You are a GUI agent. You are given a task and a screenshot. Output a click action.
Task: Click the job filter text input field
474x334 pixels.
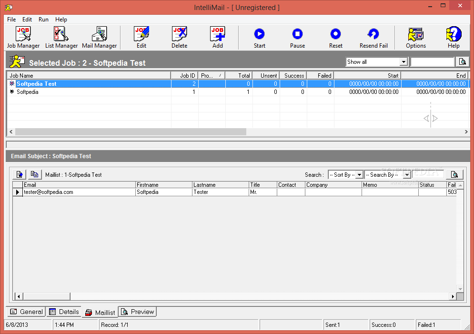432,61
